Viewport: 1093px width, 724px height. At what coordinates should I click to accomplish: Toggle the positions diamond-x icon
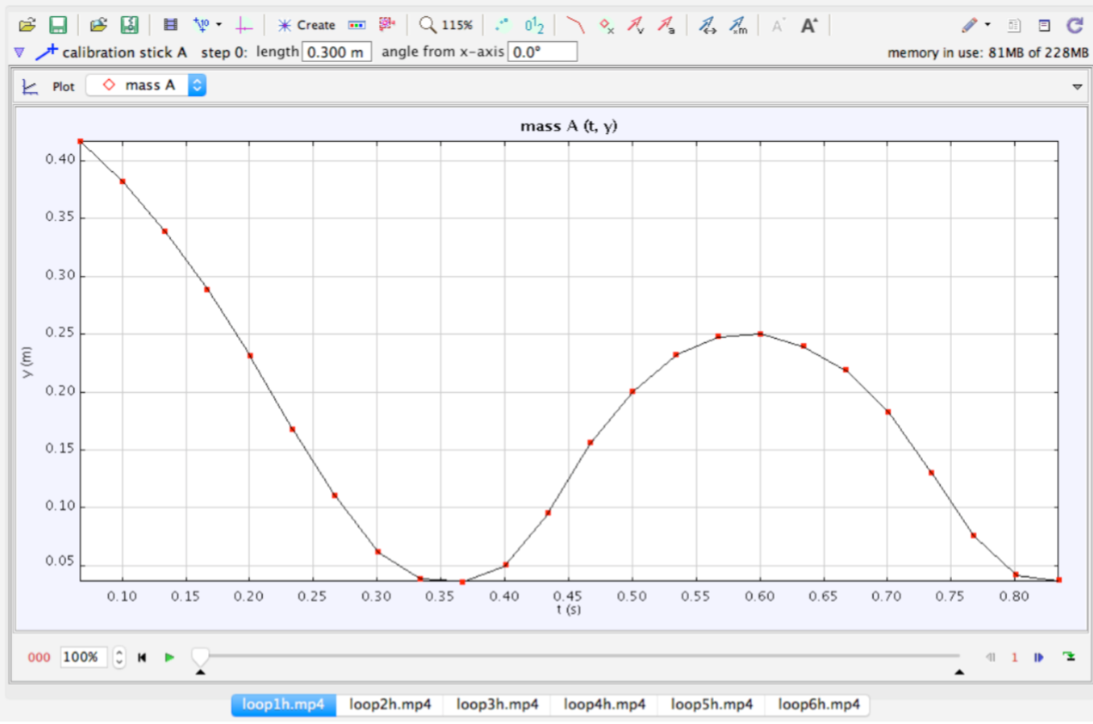click(606, 25)
